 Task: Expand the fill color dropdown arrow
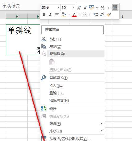click(69, 15)
